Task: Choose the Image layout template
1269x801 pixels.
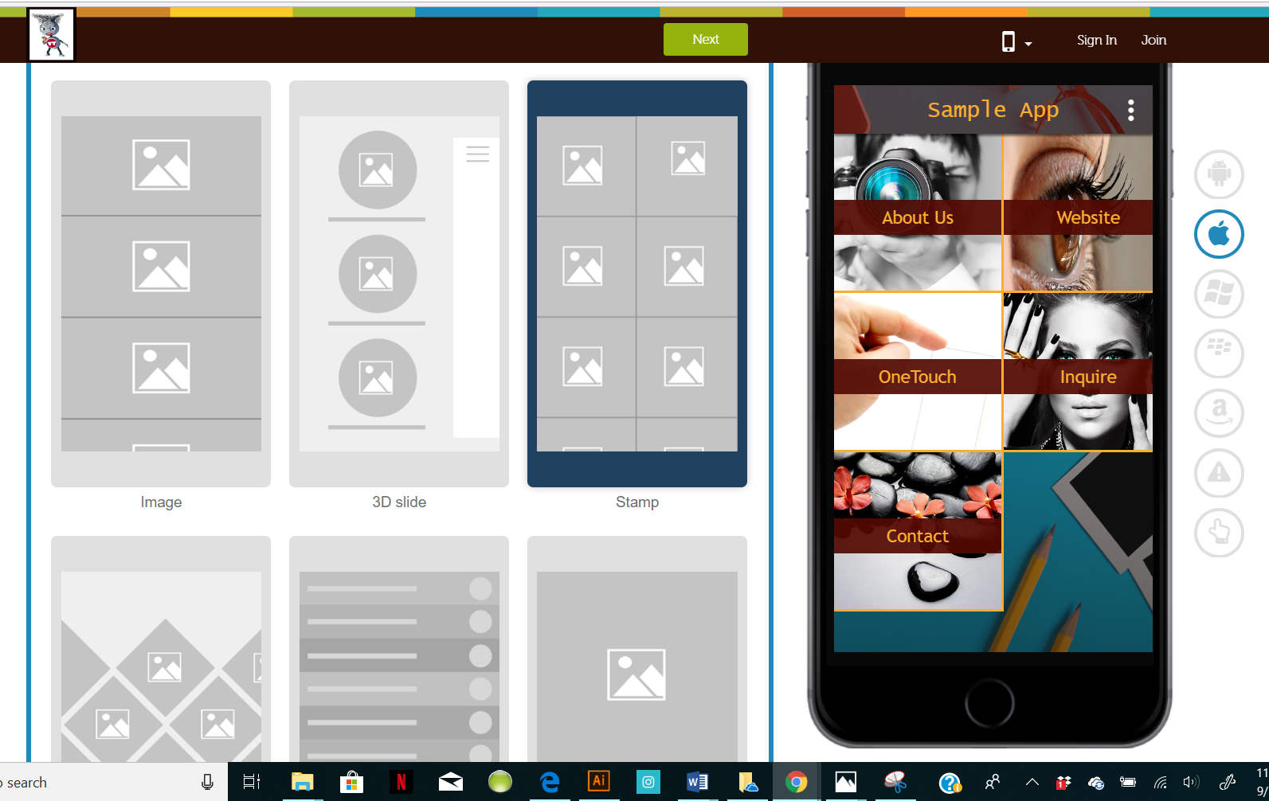Action: 161,283
